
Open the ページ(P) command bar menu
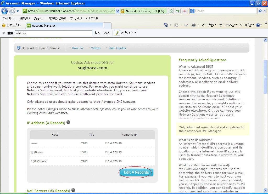pyautogui.click(x=209, y=25)
